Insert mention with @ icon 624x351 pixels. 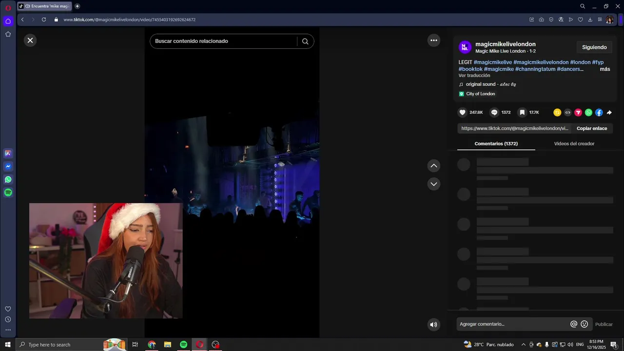574,324
